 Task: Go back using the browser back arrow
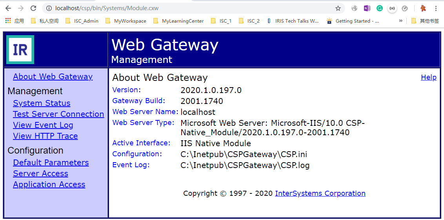pyautogui.click(x=8, y=8)
